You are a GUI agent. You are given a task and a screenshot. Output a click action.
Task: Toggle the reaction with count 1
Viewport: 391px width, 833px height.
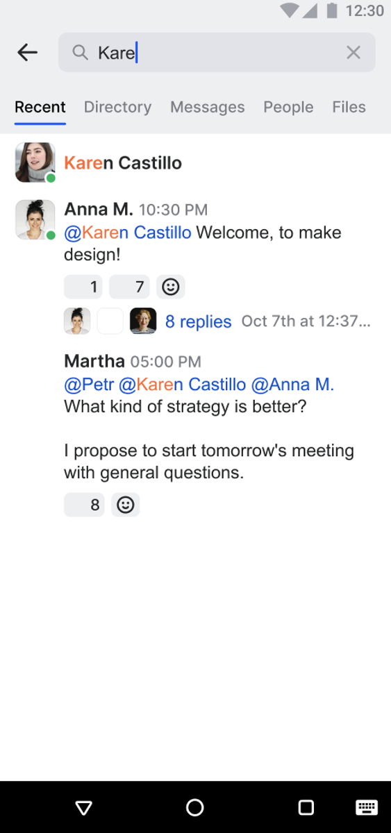tap(83, 286)
